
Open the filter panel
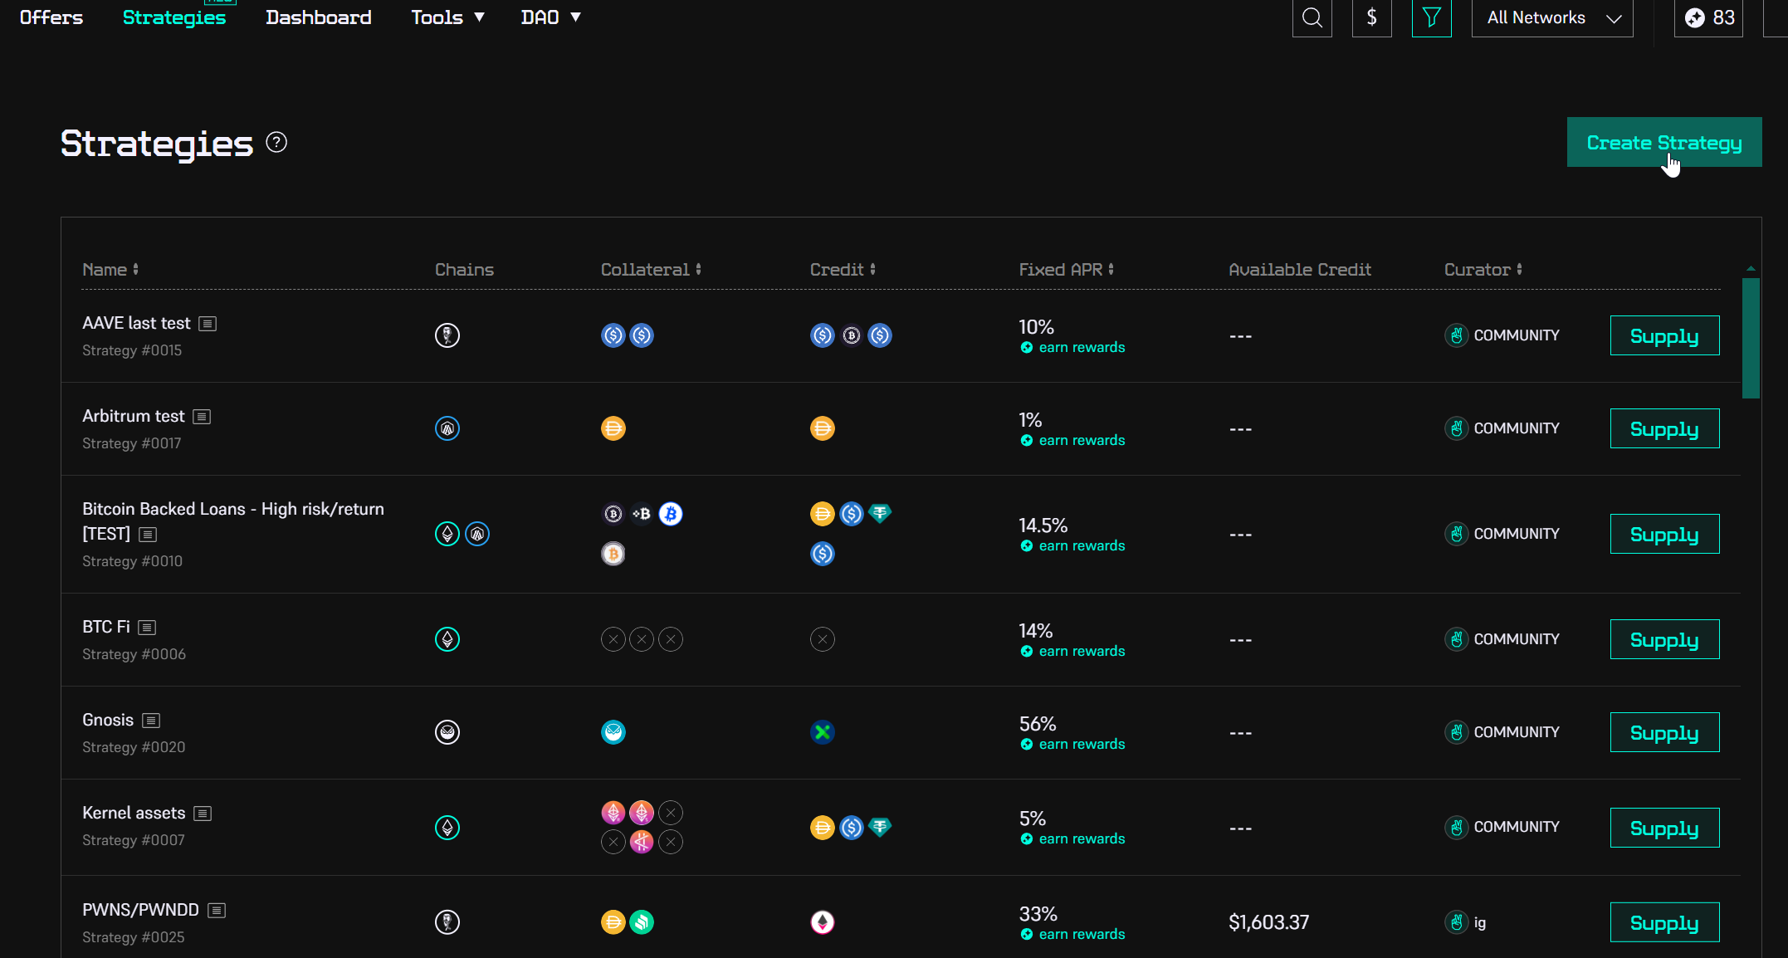coord(1431,17)
